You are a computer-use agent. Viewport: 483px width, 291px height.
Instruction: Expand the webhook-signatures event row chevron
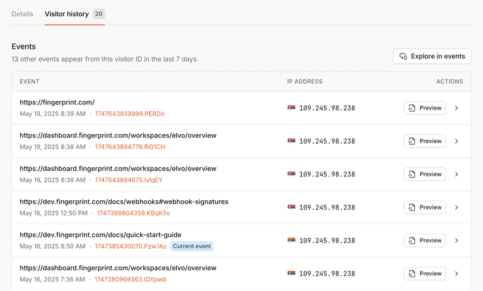[457, 207]
